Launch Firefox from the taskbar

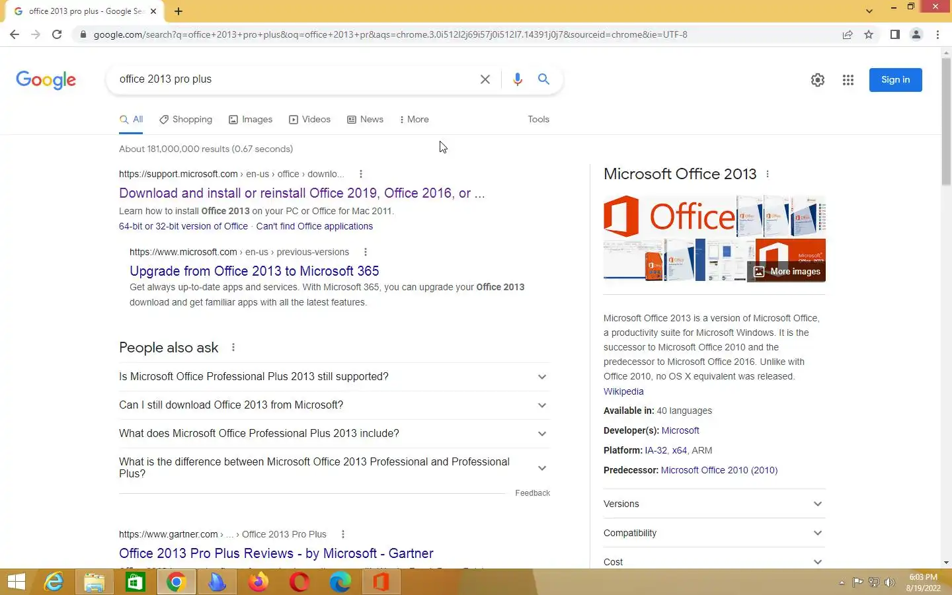tap(258, 582)
